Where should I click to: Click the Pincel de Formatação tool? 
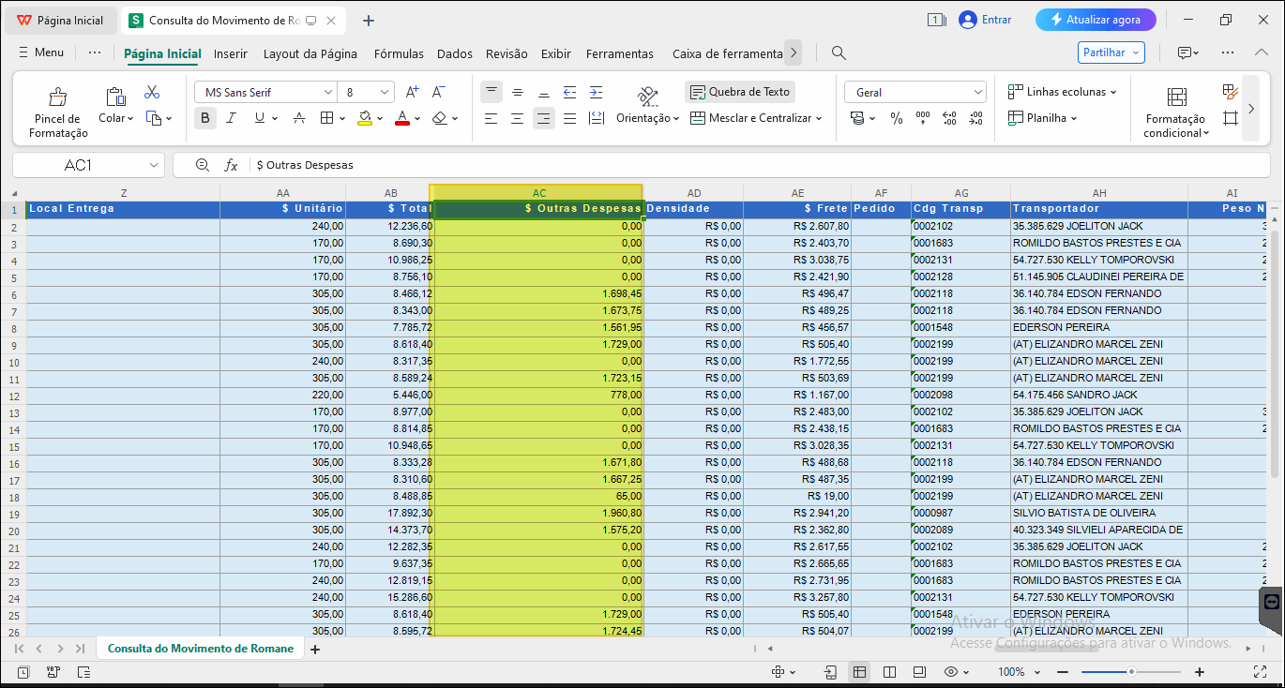point(58,112)
